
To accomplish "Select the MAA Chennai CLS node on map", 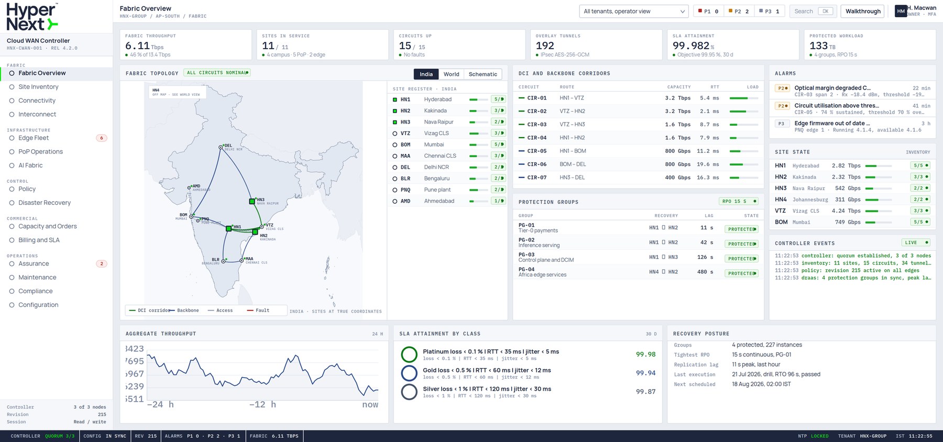I will (x=242, y=260).
